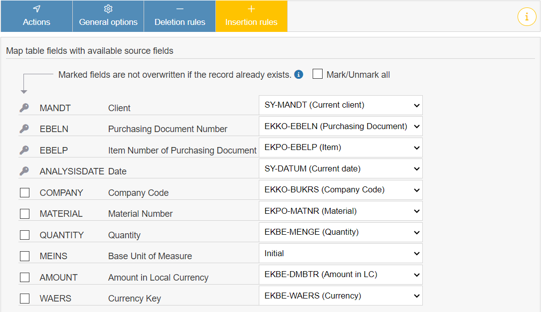541x312 pixels.
Task: Click the info icon in top right corner
Action: [527, 16]
